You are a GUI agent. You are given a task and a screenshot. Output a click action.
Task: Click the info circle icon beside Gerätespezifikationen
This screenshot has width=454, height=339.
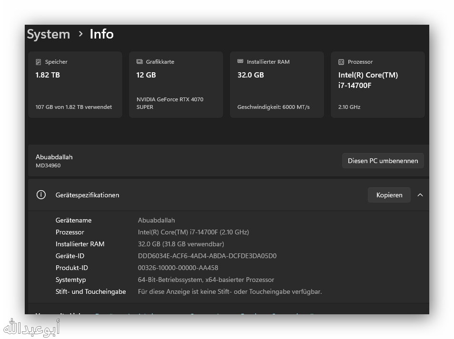click(41, 194)
